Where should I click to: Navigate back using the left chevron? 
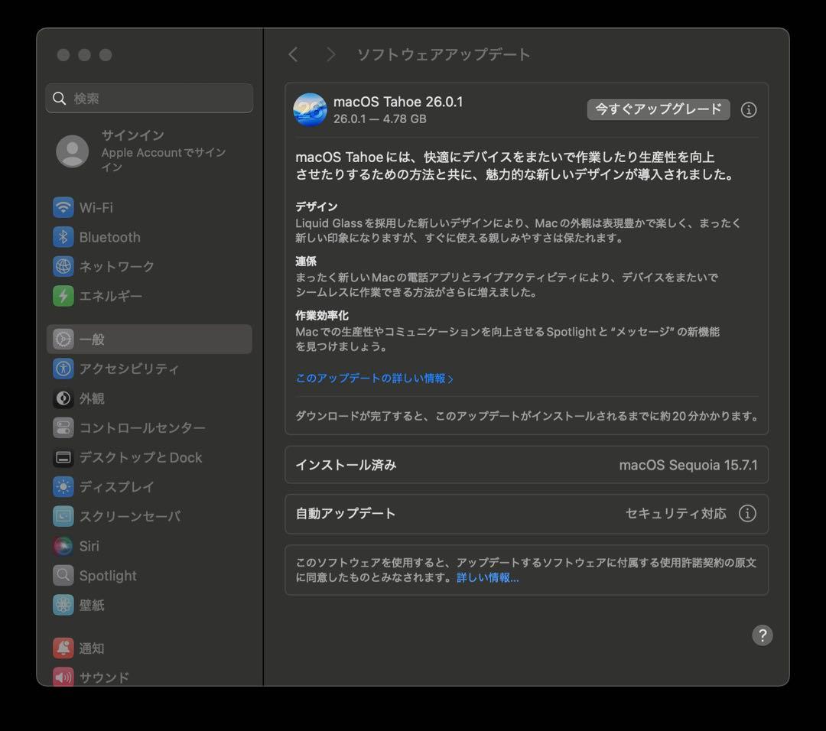tap(294, 54)
